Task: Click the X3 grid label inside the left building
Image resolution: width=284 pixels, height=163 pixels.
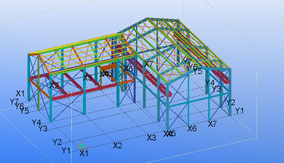Action: (x=88, y=78)
